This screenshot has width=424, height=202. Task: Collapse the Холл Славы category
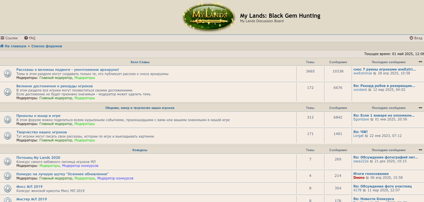tap(420, 62)
